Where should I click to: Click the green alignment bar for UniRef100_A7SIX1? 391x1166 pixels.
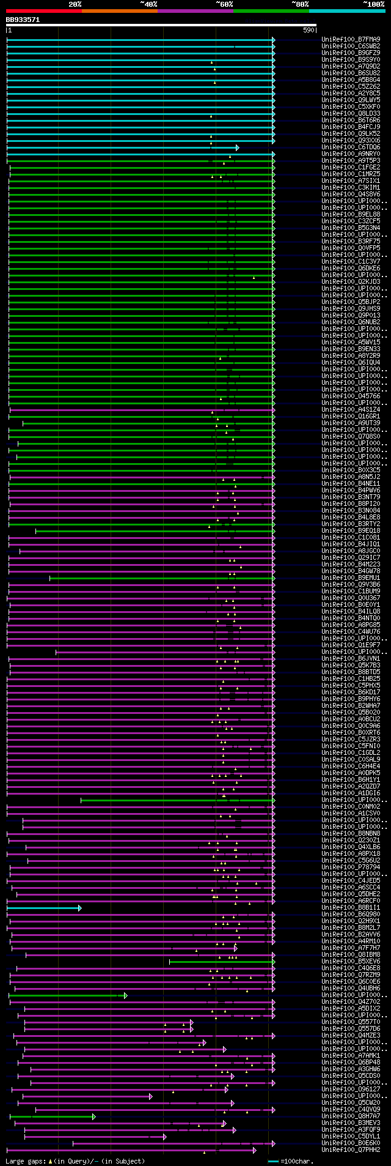(x=142, y=181)
